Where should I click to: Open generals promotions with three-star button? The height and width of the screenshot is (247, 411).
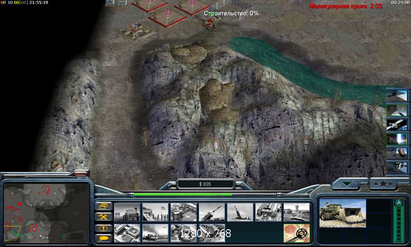pyautogui.click(x=384, y=184)
